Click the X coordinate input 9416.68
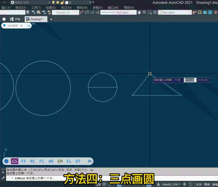The height and width of the screenshot is (187, 218). (x=190, y=80)
